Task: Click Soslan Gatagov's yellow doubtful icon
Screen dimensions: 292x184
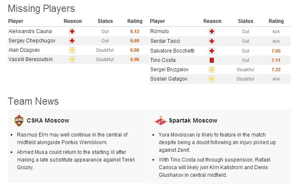Action: click(212, 79)
